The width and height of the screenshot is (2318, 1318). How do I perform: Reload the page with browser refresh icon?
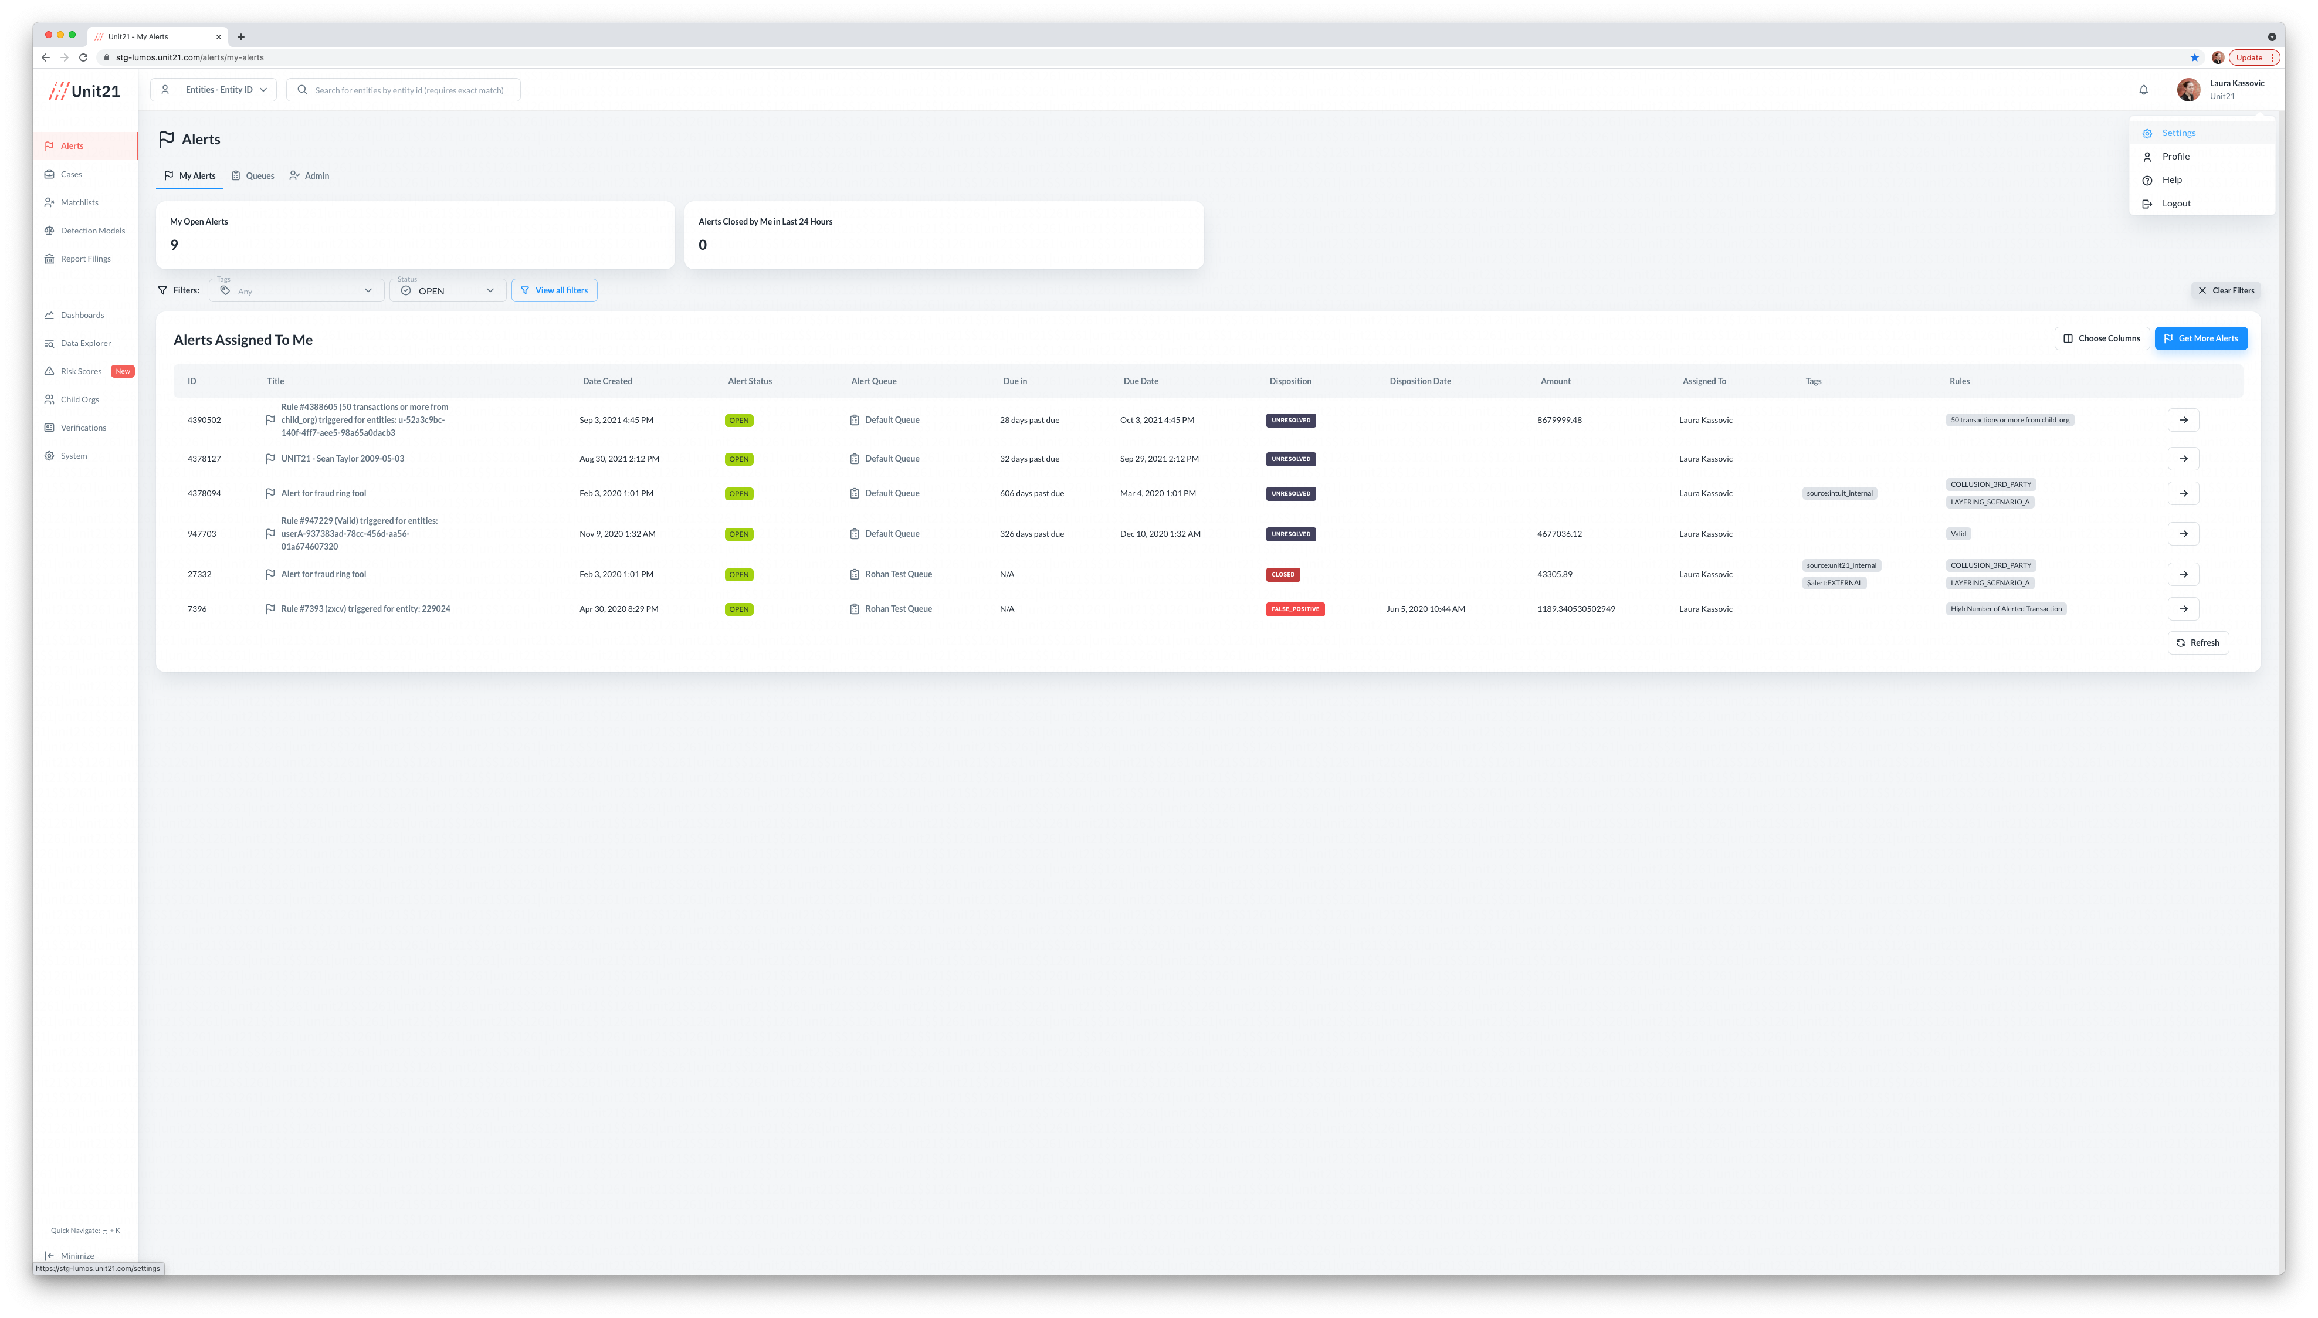coord(83,57)
